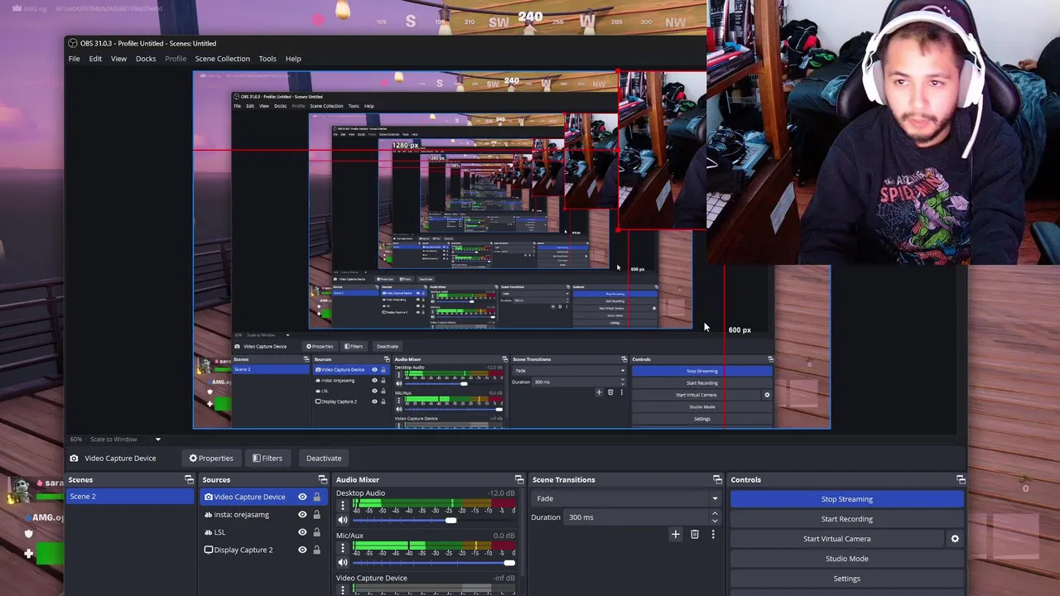Start Recording from Controls
1060x596 pixels.
coord(847,519)
